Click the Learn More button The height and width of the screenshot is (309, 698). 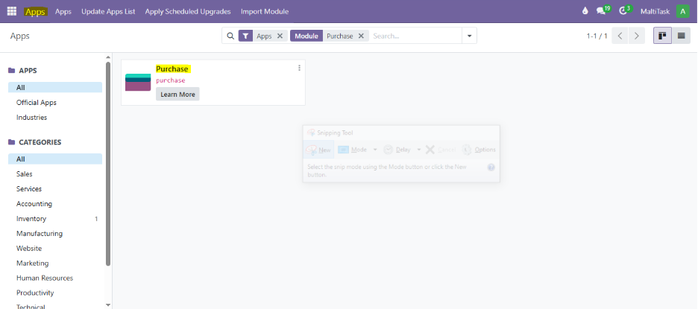click(x=177, y=95)
